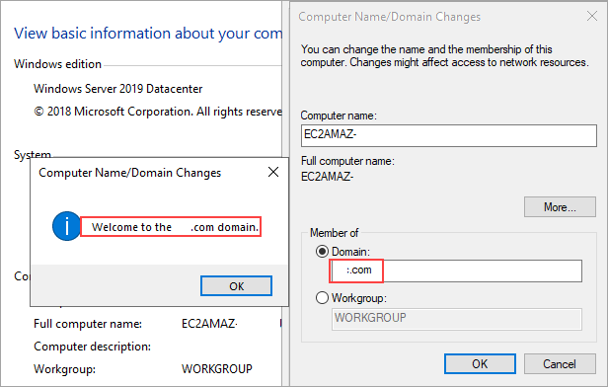Close the greyed Computer Name/Domain Changes window
The height and width of the screenshot is (387, 608).
pos(592,16)
